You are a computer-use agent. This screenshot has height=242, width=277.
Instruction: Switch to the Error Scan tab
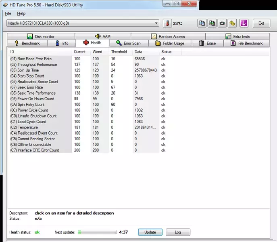coord(129,43)
